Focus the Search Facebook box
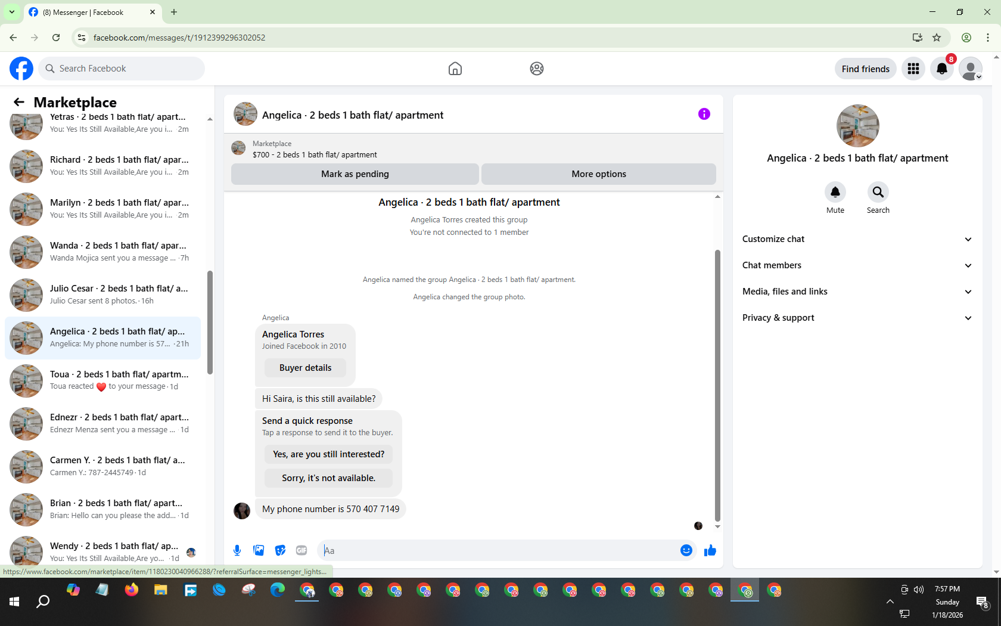1001x626 pixels. (122, 69)
